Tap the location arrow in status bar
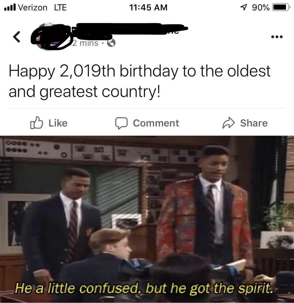The height and width of the screenshot is (303, 294). [x=244, y=7]
